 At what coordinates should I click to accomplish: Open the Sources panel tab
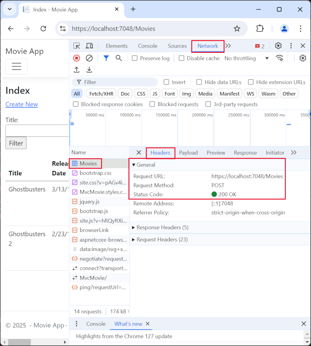tap(177, 46)
